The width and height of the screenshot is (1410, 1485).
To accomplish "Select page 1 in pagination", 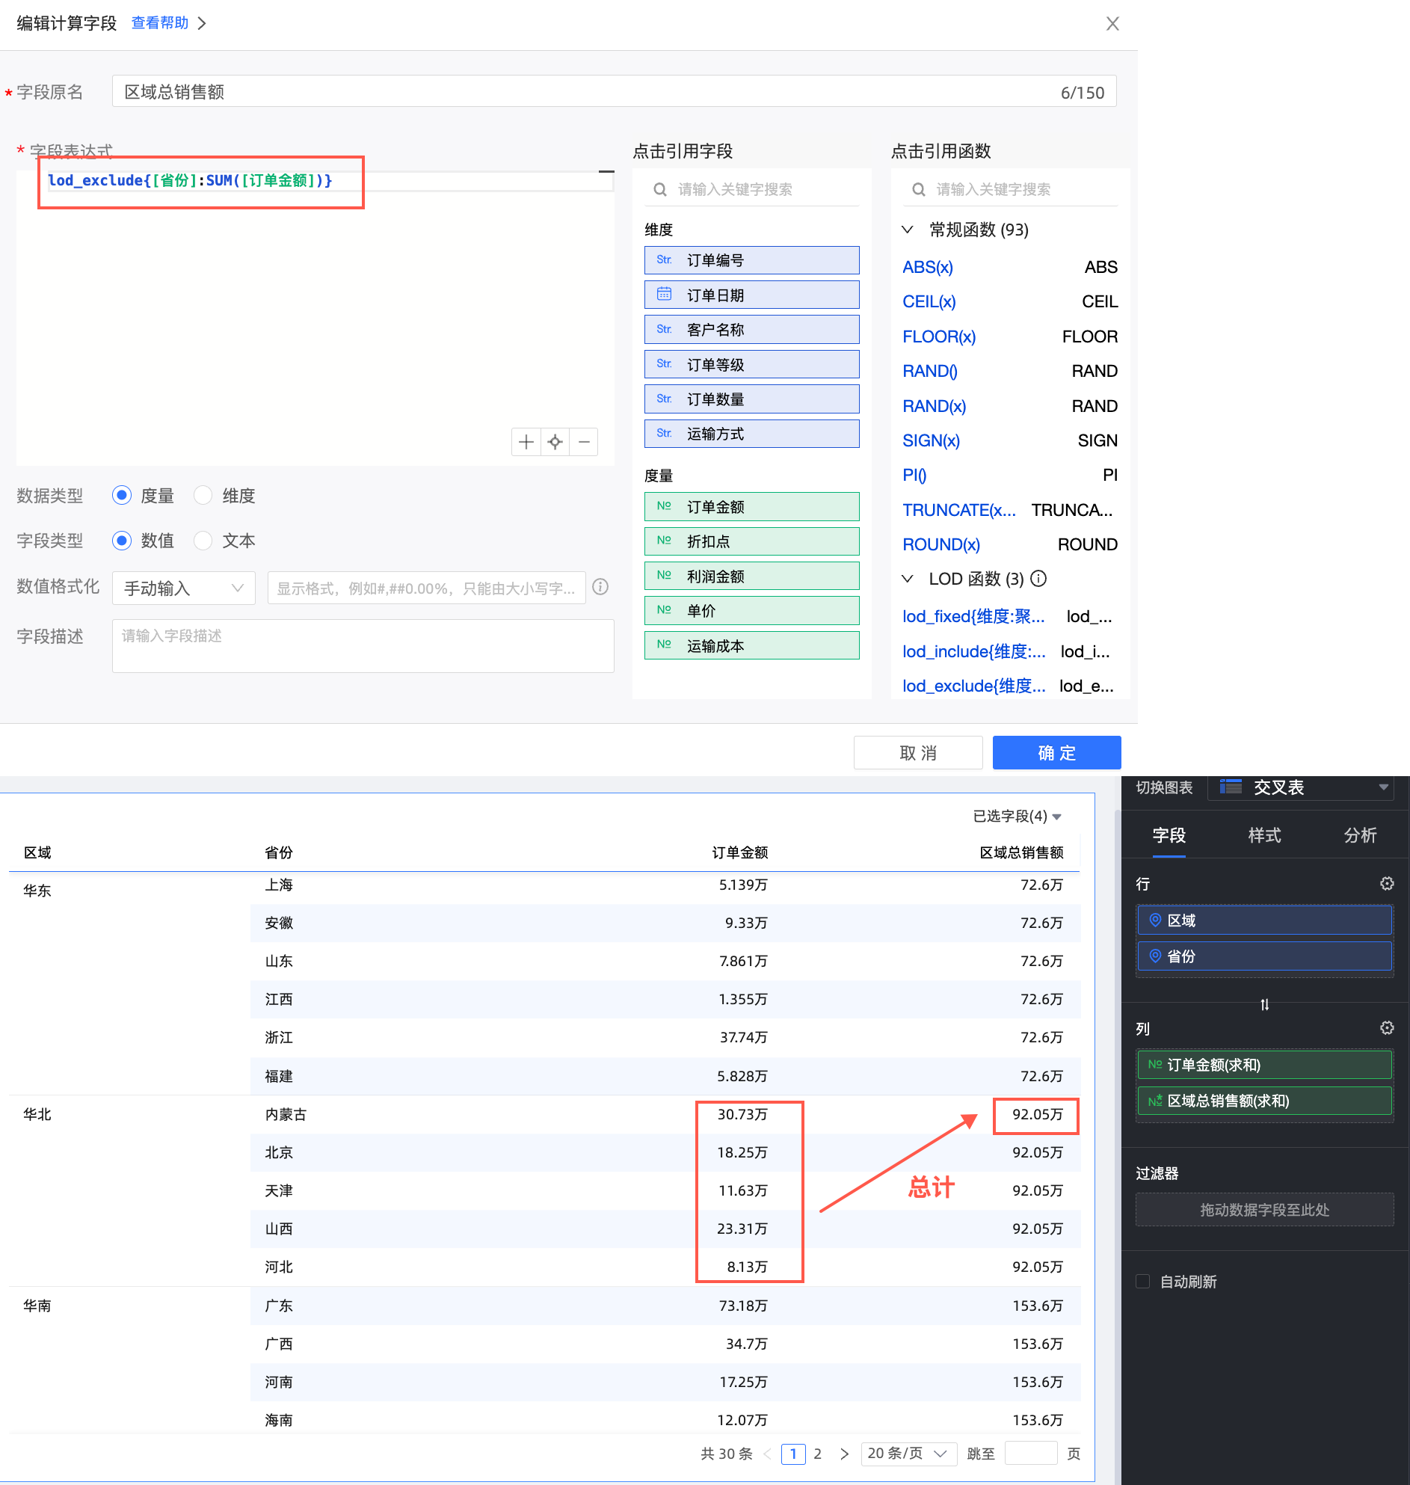I will [x=793, y=1454].
